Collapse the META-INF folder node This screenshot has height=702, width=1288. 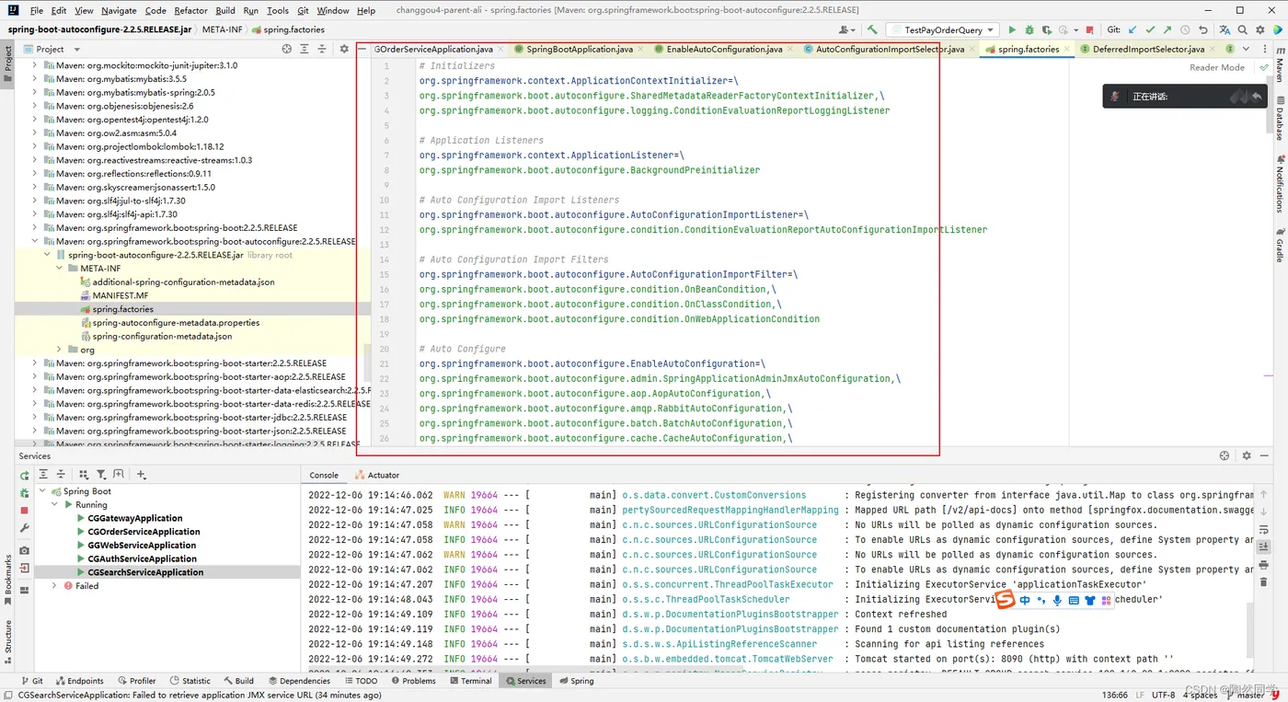tap(60, 269)
